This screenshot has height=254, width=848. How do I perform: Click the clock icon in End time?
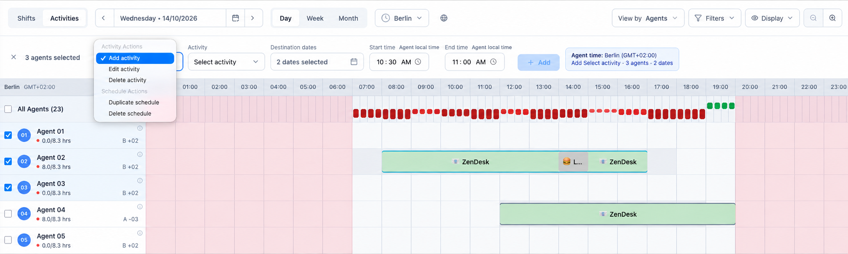[x=493, y=62]
